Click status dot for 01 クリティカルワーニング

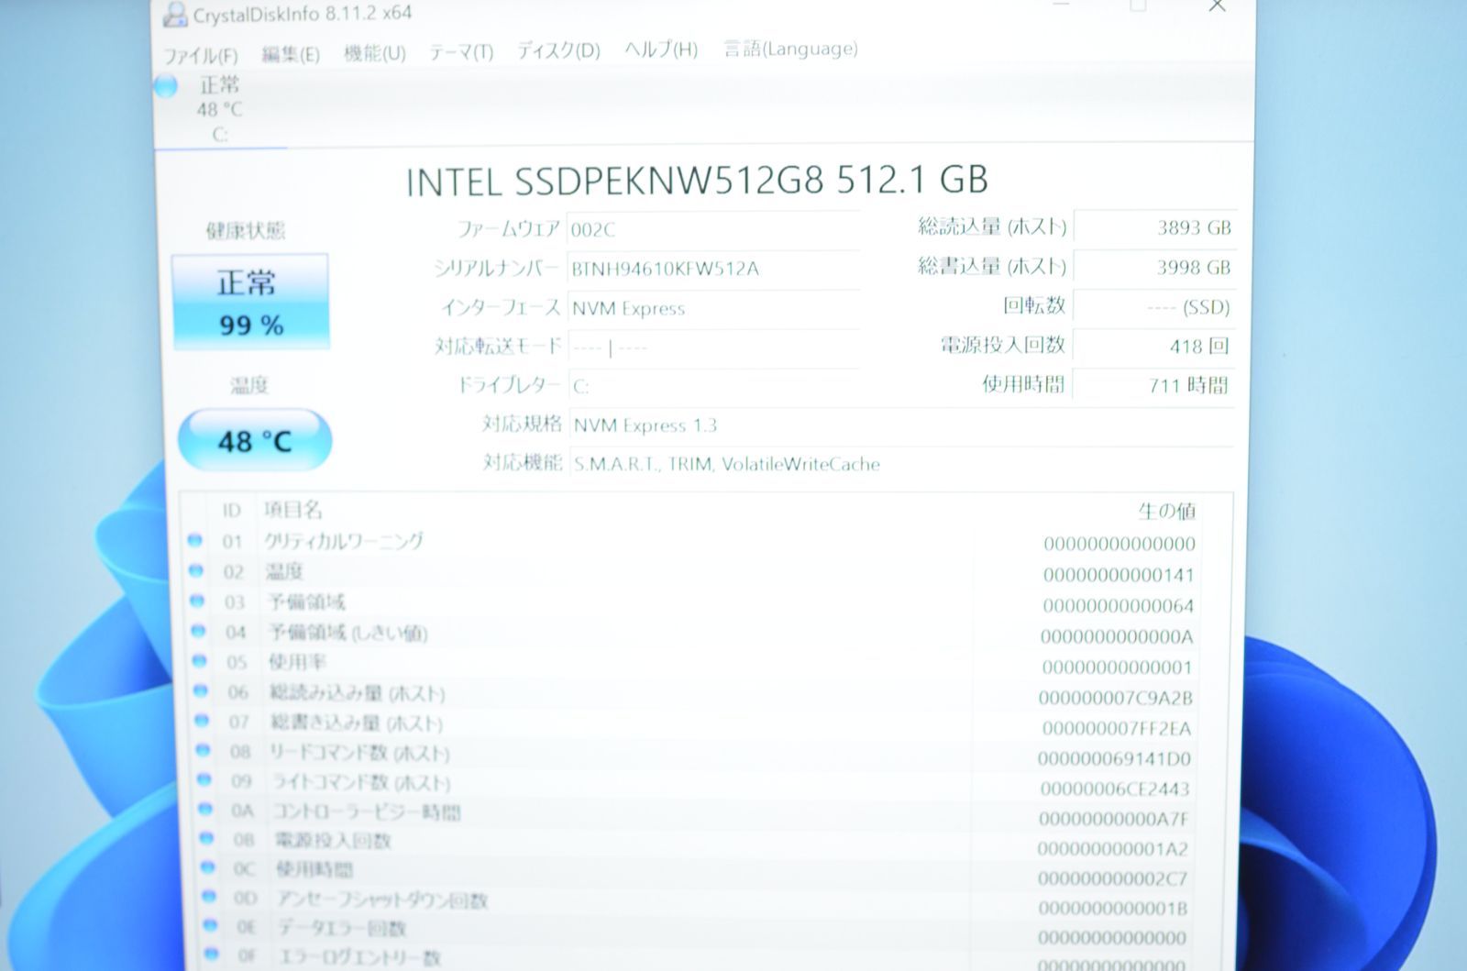[x=194, y=541]
